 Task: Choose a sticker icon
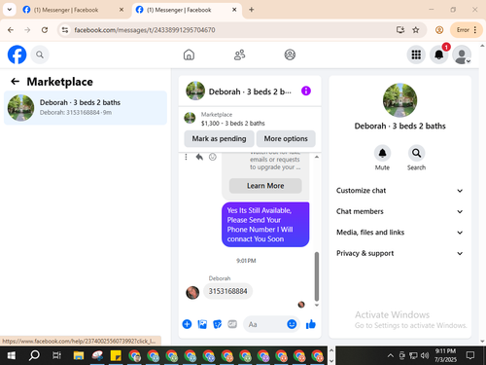217,324
